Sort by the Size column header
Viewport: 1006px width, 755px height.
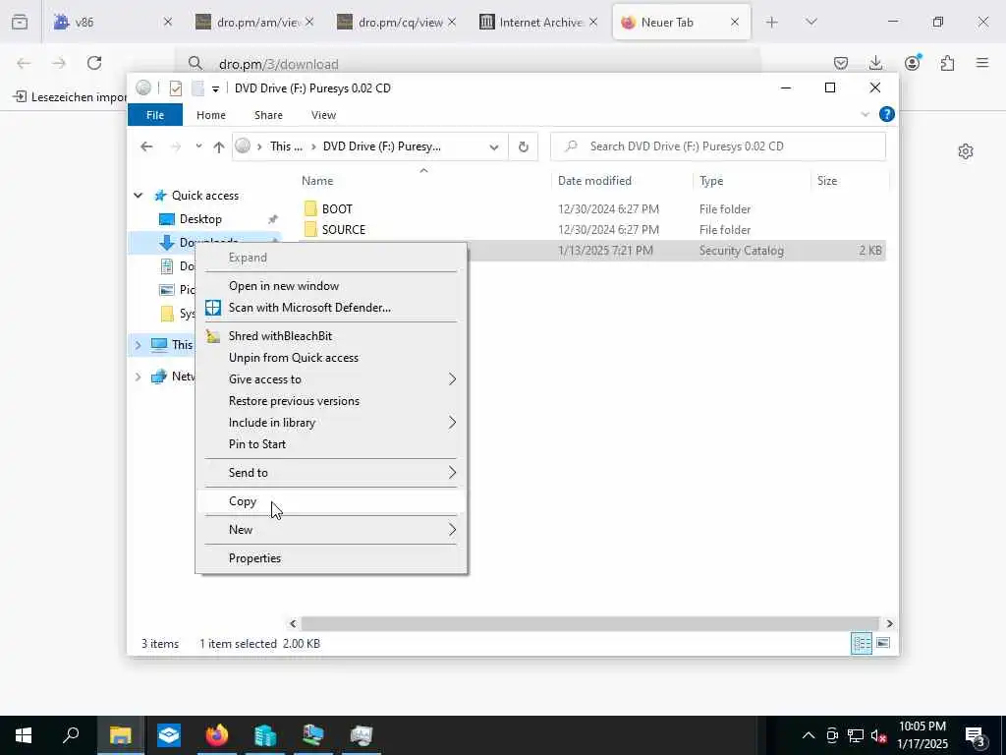(827, 181)
